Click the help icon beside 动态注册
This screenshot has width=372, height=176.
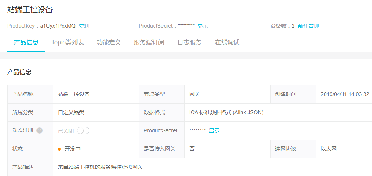[x=40, y=130]
